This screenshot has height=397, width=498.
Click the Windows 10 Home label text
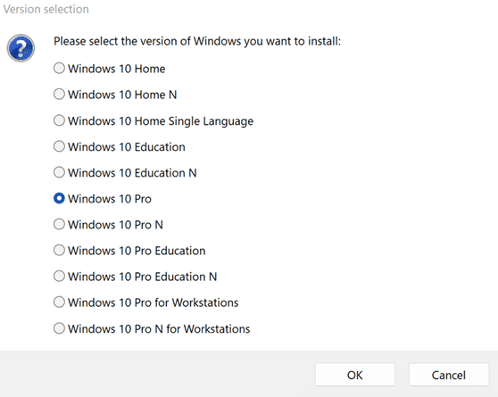[x=117, y=69]
